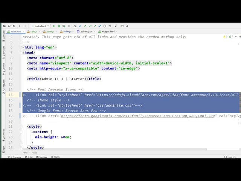This screenshot has height=181, width=241.
Task: Close the widgets.html tab
Action: [117, 31]
